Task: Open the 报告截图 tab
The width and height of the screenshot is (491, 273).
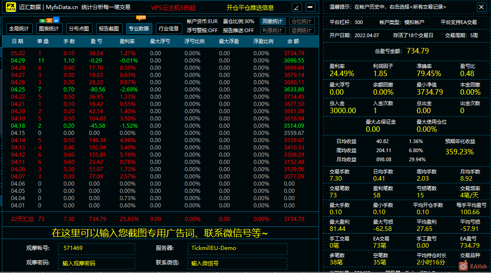Action: click(109, 29)
